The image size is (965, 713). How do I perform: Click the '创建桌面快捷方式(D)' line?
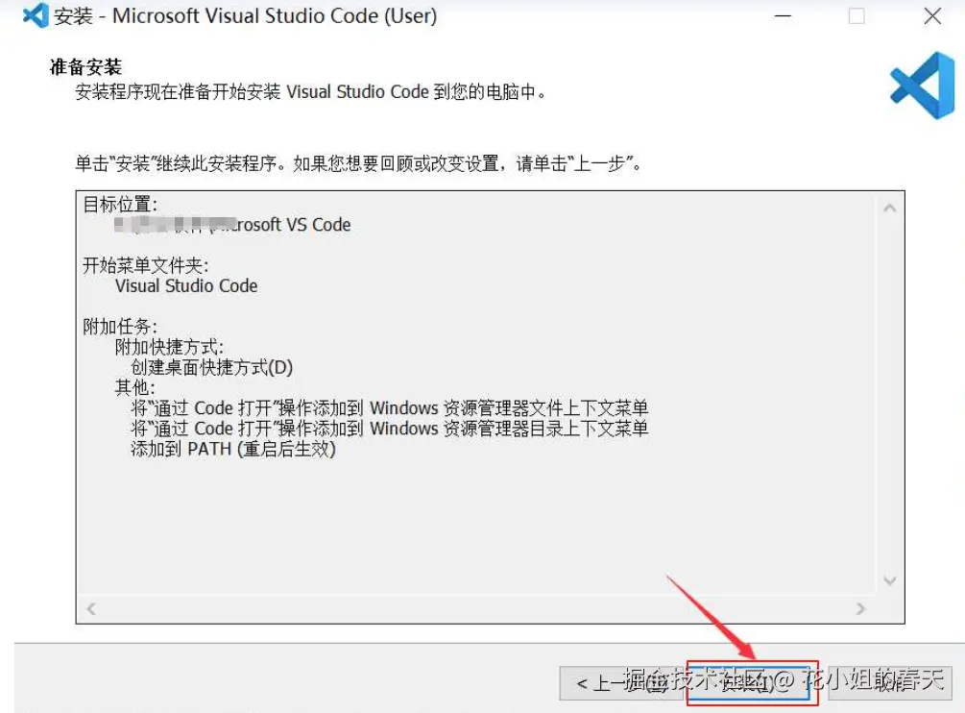(211, 367)
